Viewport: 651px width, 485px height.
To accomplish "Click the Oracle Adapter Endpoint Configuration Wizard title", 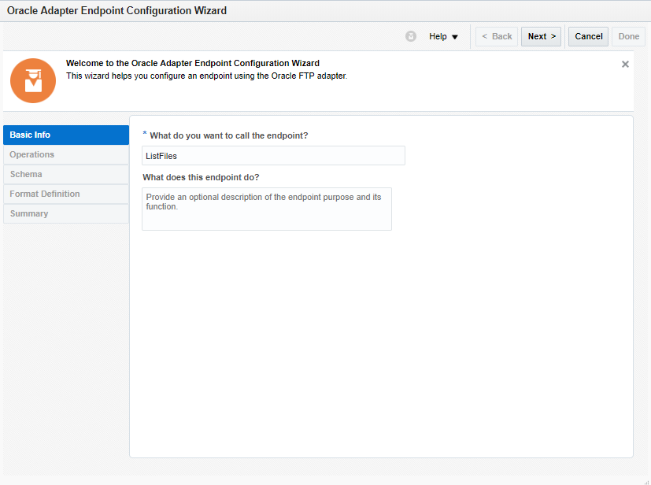I will pyautogui.click(x=117, y=11).
